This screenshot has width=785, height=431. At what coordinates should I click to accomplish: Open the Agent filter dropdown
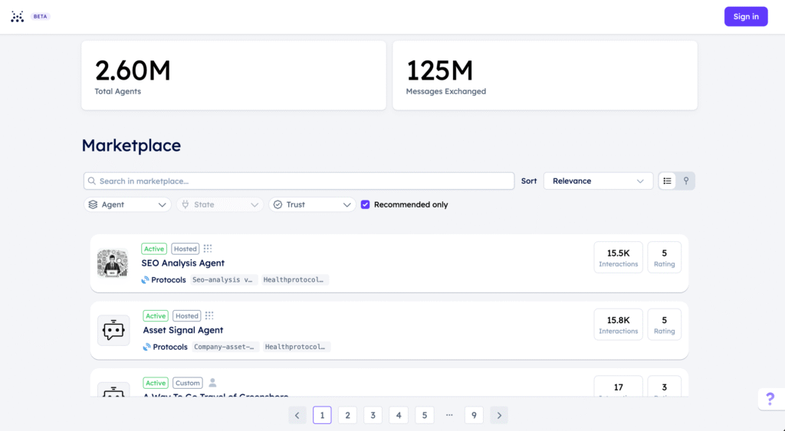click(127, 204)
